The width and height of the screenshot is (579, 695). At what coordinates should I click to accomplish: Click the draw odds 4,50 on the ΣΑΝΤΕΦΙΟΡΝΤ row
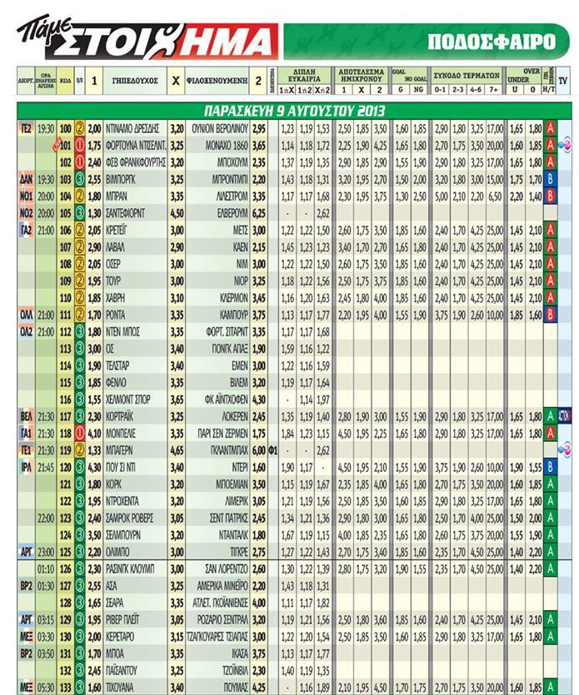tap(177, 213)
